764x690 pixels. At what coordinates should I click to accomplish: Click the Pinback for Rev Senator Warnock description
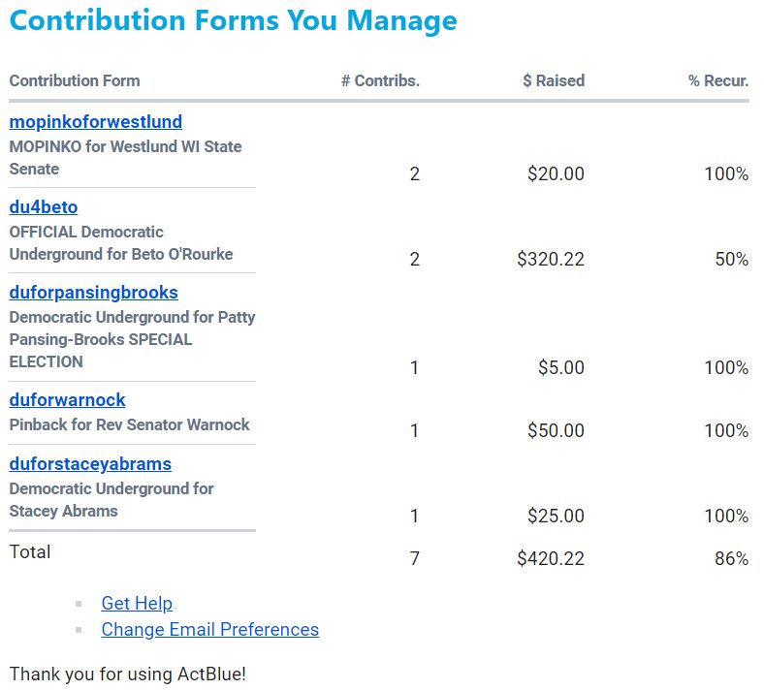pos(129,424)
